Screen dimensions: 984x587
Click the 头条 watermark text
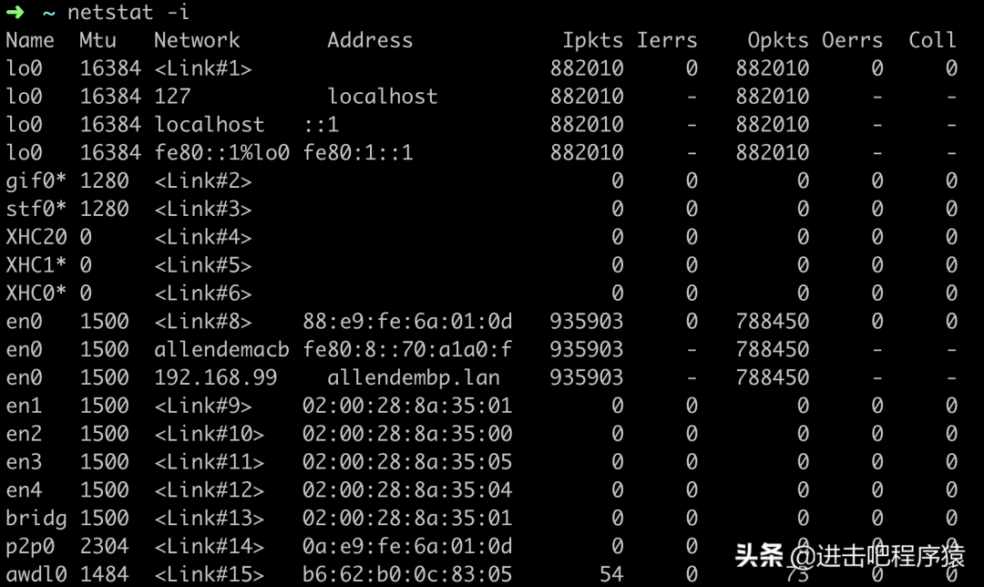pos(759,555)
